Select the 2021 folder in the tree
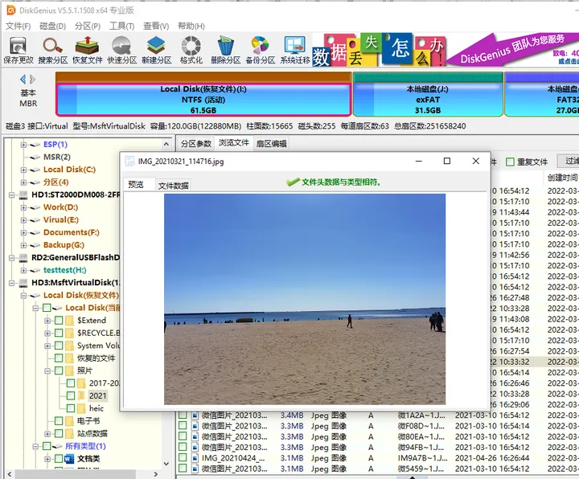This screenshot has width=579, height=479. point(98,395)
